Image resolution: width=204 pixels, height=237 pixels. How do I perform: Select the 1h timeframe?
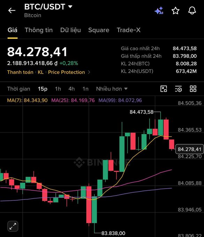58,89
